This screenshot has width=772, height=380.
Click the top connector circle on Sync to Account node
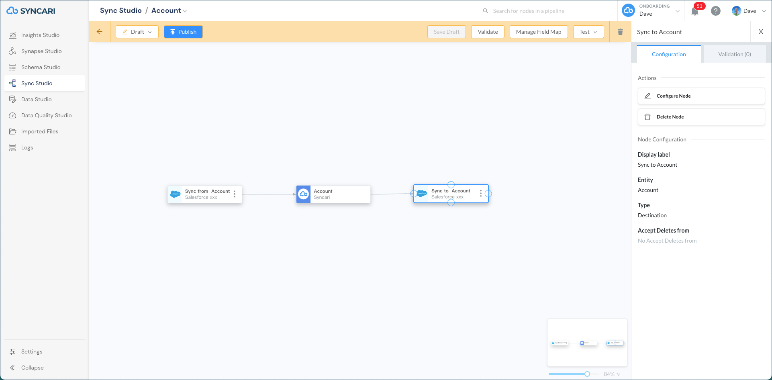coord(451,185)
